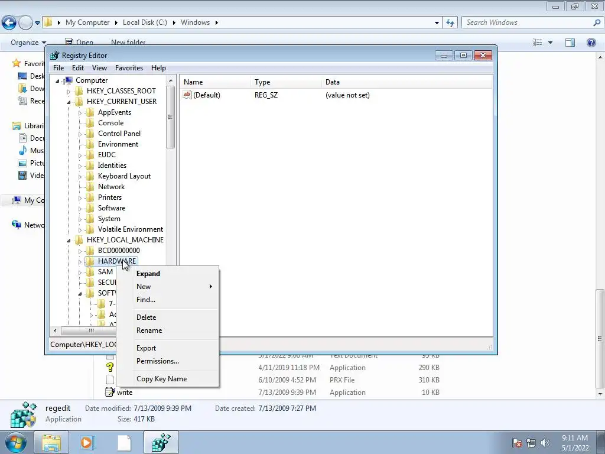Open Windows Explorer from the taskbar
605x454 pixels.
(51, 442)
